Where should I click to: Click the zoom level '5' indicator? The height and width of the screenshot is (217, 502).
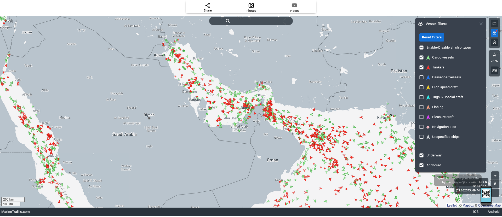pyautogui.click(x=495, y=184)
